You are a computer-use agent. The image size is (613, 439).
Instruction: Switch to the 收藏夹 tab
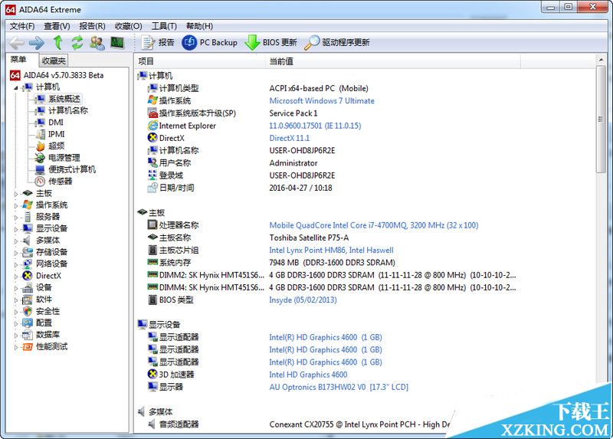coord(54,61)
